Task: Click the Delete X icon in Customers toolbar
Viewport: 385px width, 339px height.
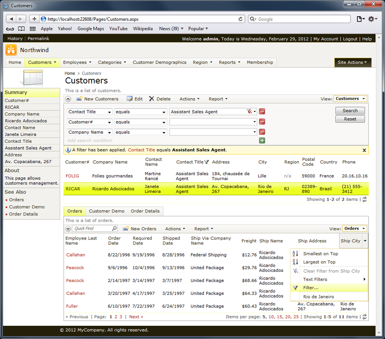Action: point(152,99)
